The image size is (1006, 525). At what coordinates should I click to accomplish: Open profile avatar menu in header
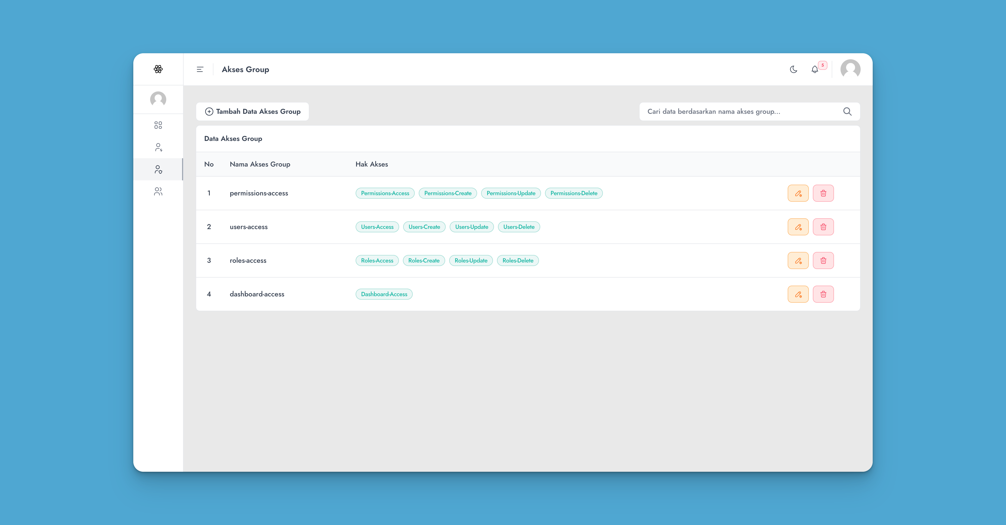(x=850, y=69)
